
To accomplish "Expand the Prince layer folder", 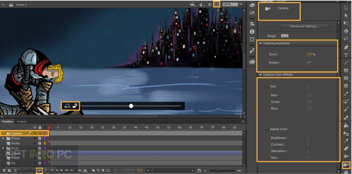I will point(3,138).
